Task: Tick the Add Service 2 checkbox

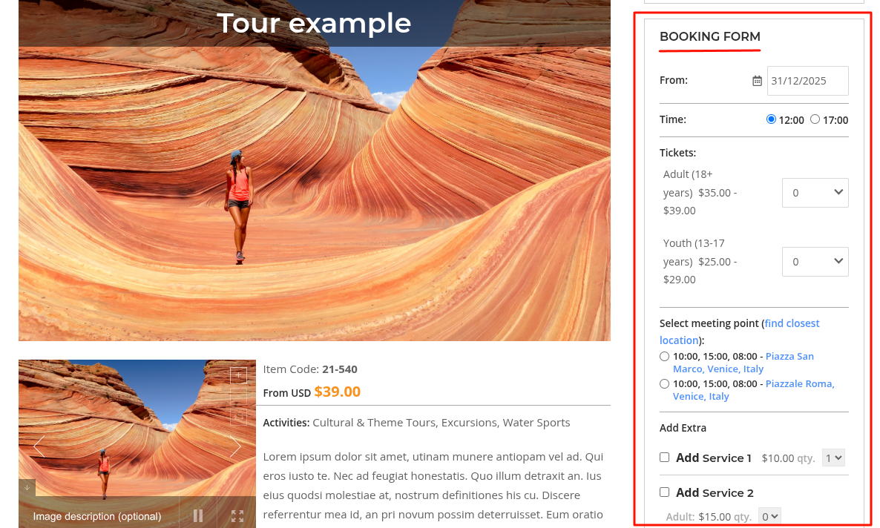Action: pos(664,492)
